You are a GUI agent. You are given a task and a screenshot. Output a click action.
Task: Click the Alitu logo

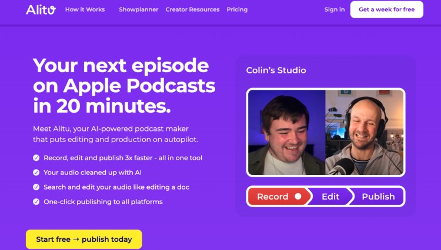click(41, 9)
